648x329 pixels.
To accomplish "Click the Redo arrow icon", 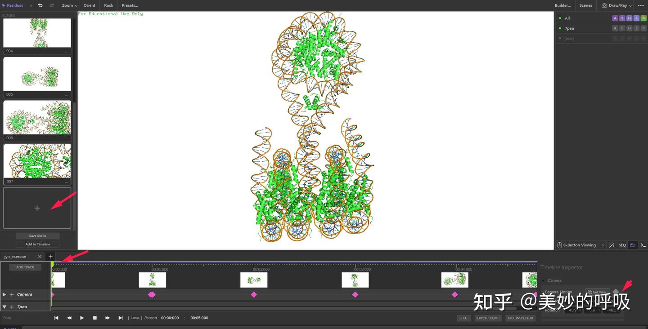I will coord(52,5).
